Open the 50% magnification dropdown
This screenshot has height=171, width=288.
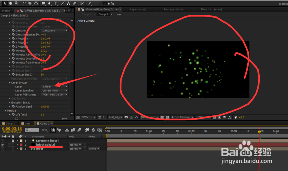coord(88,117)
